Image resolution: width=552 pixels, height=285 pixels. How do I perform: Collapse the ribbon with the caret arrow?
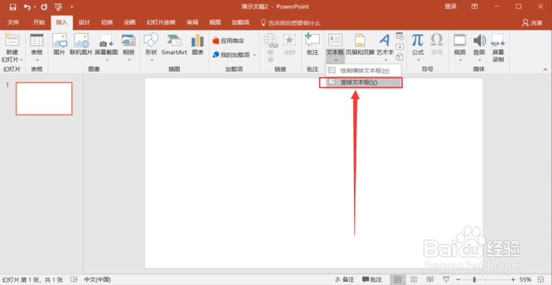pyautogui.click(x=545, y=70)
